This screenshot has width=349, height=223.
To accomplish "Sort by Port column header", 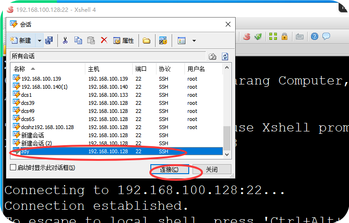I will pos(144,69).
